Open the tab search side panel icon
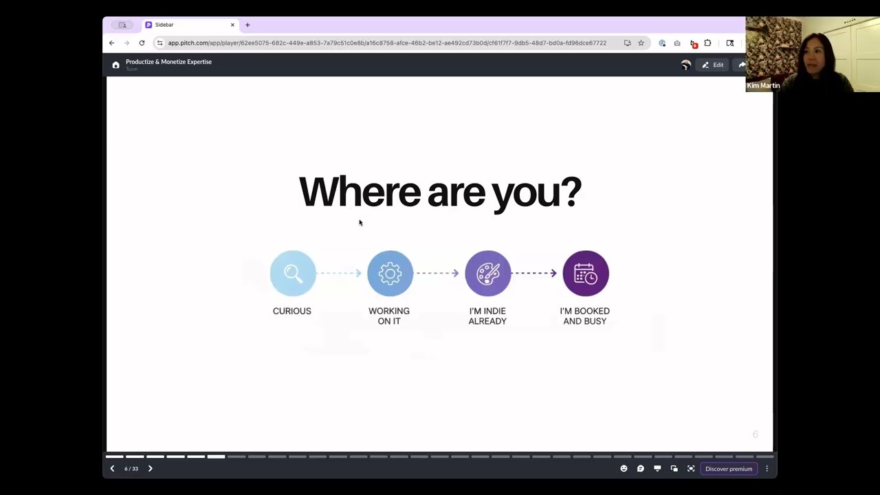This screenshot has height=495, width=880. [729, 43]
